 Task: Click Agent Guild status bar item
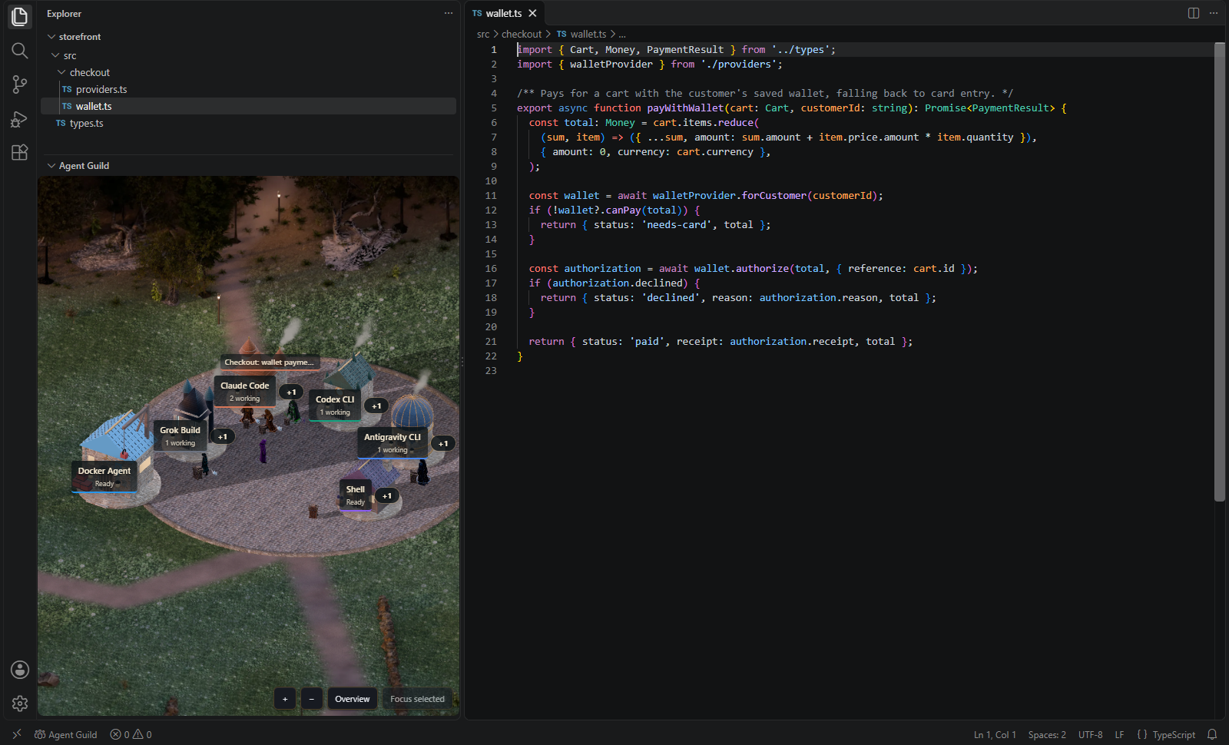pyautogui.click(x=66, y=734)
